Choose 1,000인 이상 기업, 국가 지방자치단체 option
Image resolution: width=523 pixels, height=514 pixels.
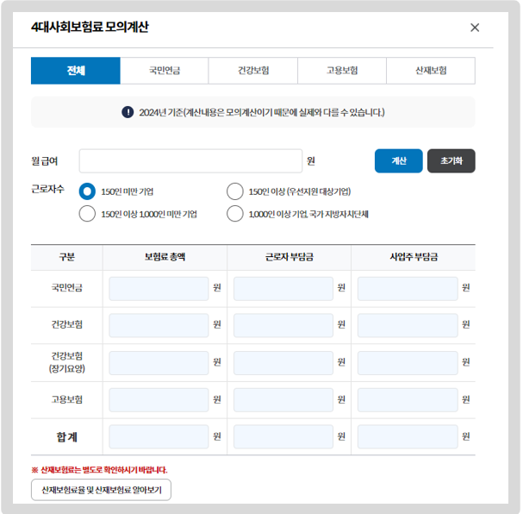(x=235, y=214)
